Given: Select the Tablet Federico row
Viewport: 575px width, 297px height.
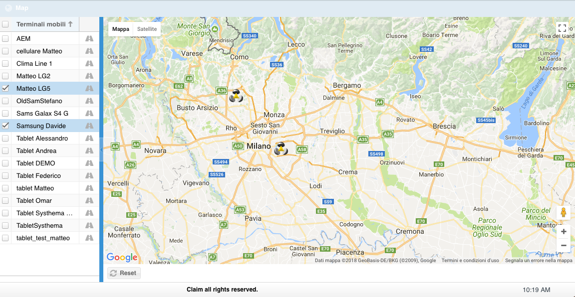Looking at the screenshot, I should click(49, 175).
